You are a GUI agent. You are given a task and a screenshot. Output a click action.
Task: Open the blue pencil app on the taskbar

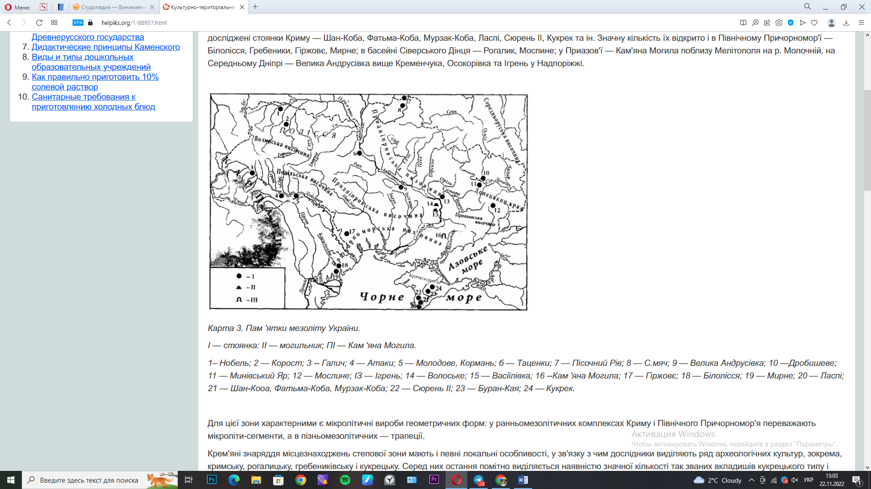(367, 480)
